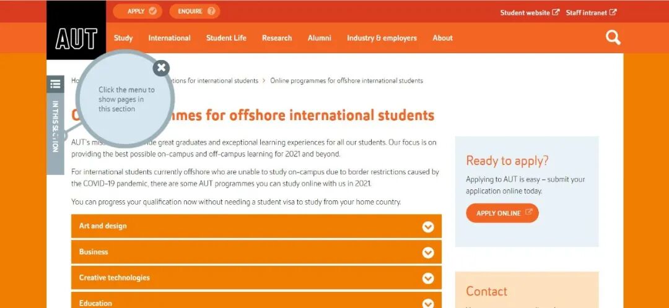Open the About menu
Screen dimensions: 669x308
[442, 38]
